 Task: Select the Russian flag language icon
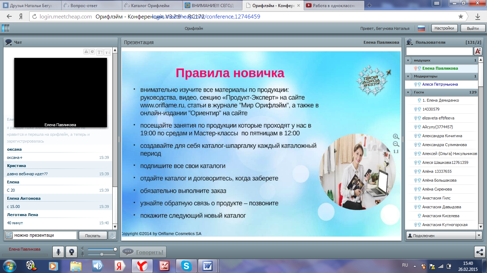421,28
